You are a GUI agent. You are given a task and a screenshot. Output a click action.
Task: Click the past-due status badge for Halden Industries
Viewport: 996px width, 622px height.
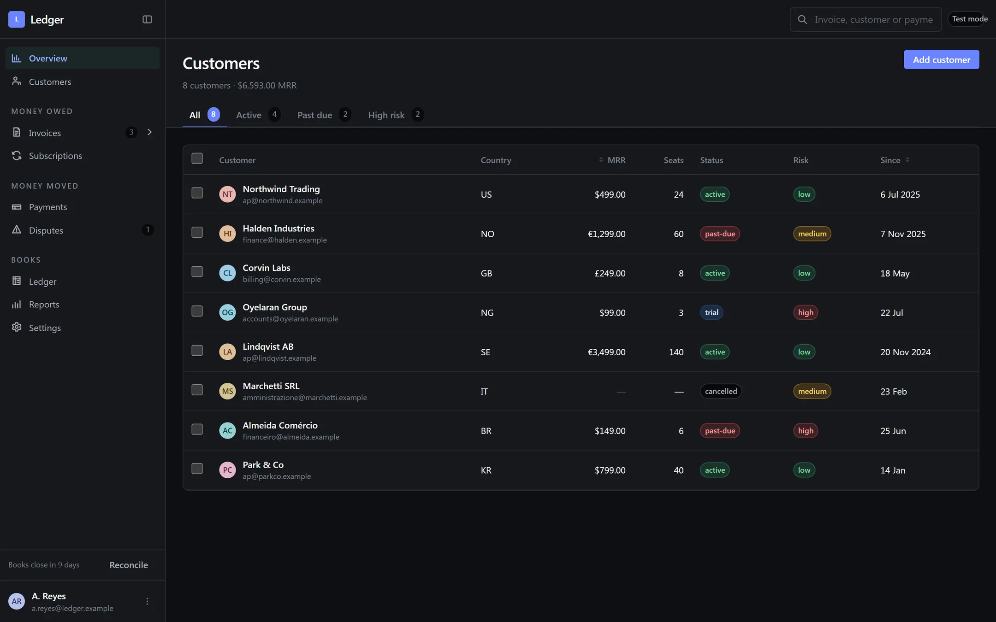[720, 234]
